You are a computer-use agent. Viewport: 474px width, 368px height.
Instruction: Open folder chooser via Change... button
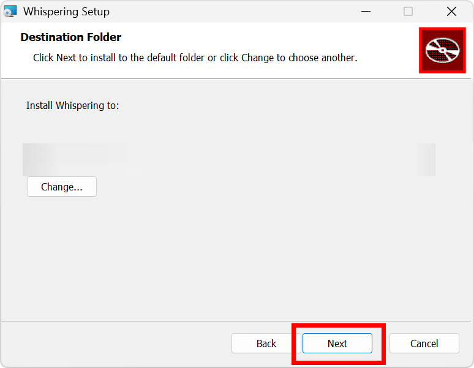click(x=62, y=187)
